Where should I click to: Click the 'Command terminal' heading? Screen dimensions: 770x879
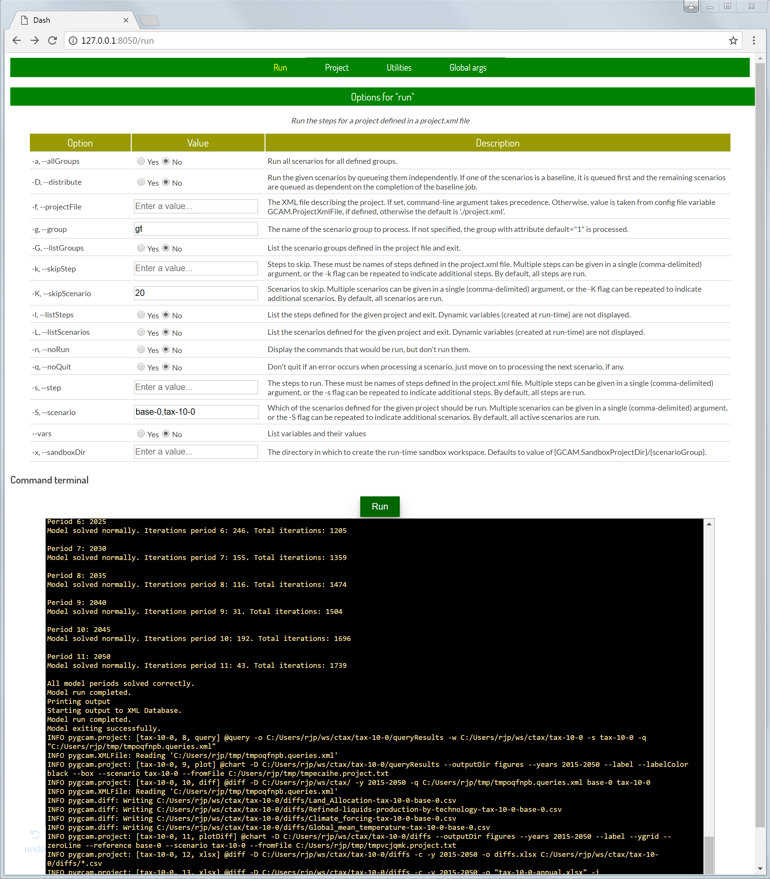coord(49,480)
